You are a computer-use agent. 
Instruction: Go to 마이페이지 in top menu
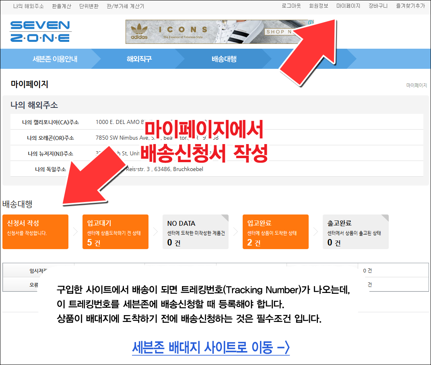pyautogui.click(x=348, y=6)
